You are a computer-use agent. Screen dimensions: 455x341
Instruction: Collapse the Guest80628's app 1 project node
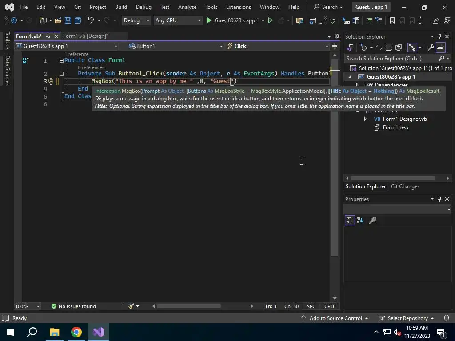350,77
